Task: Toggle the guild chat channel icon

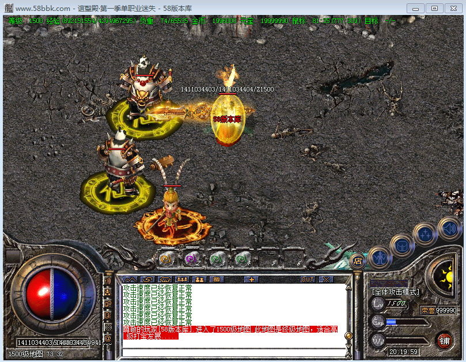Action: pyautogui.click(x=108, y=304)
